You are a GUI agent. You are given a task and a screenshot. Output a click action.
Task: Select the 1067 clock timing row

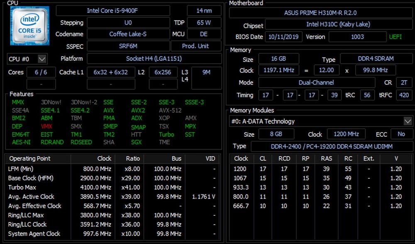(320, 178)
